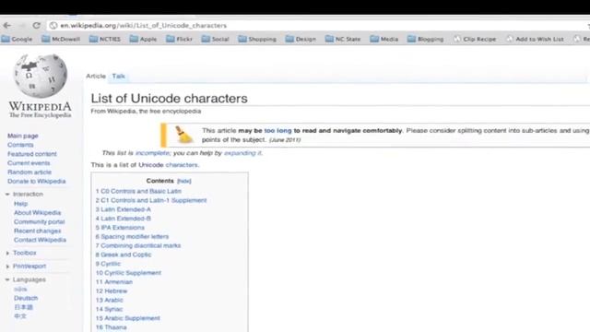Jump to Spacing modifier letters section
This screenshot has width=590, height=332.
click(132, 236)
